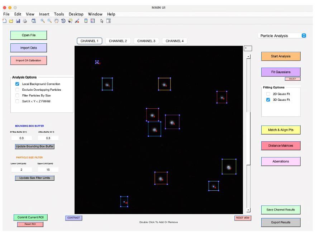315x232 pixels.
Task: Open the Window menu
Action: pos(95,14)
